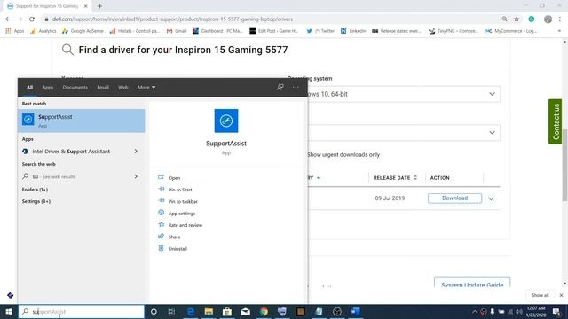568x319 pixels.
Task: Reload the Dell support page
Action: tap(32, 19)
